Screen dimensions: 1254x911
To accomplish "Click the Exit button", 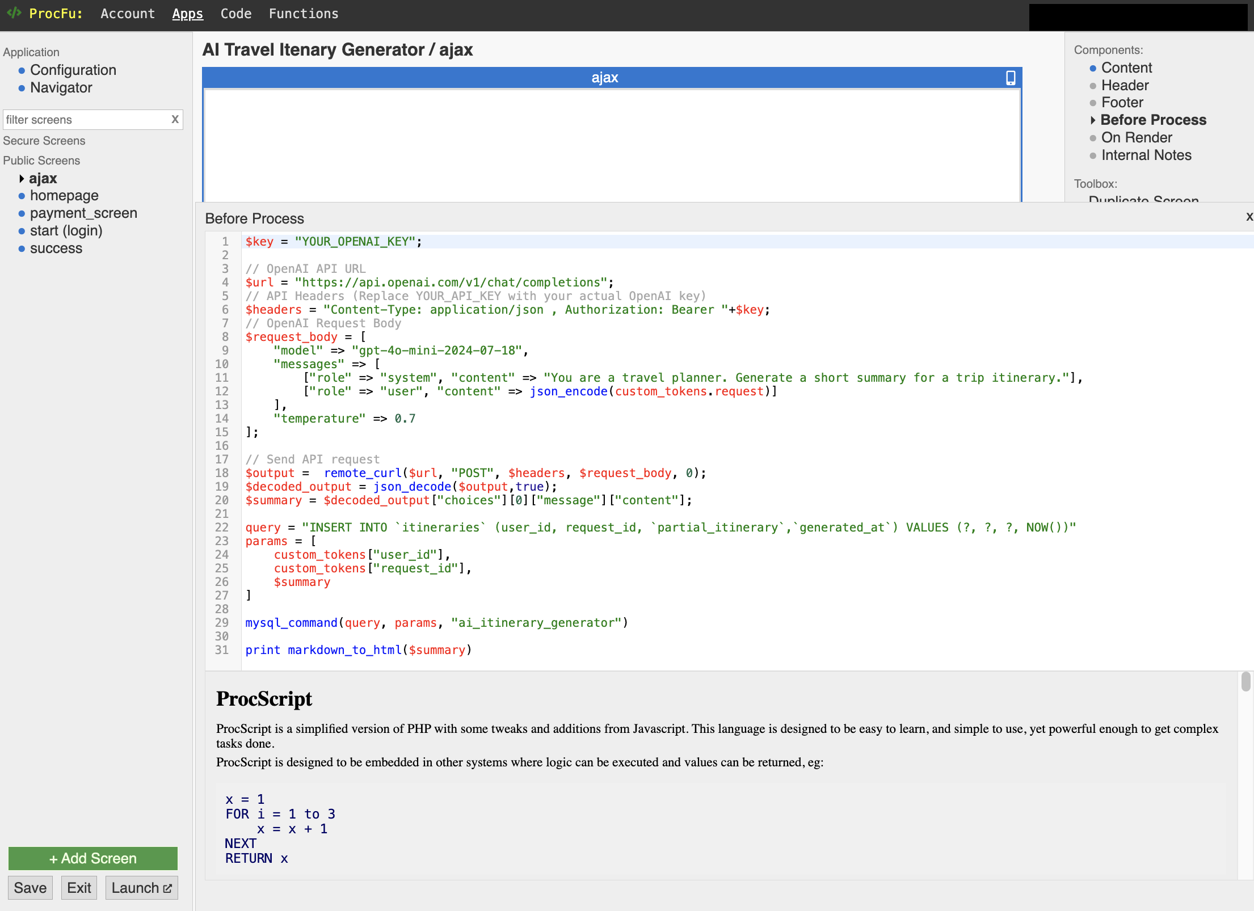I will [79, 888].
